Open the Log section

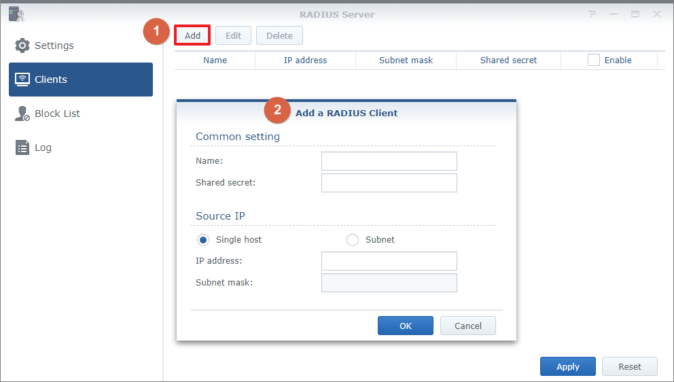click(x=81, y=147)
